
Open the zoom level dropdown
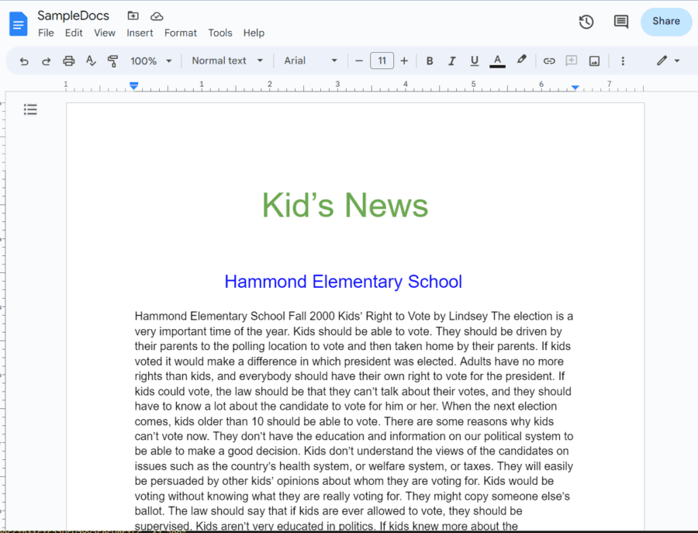(150, 61)
